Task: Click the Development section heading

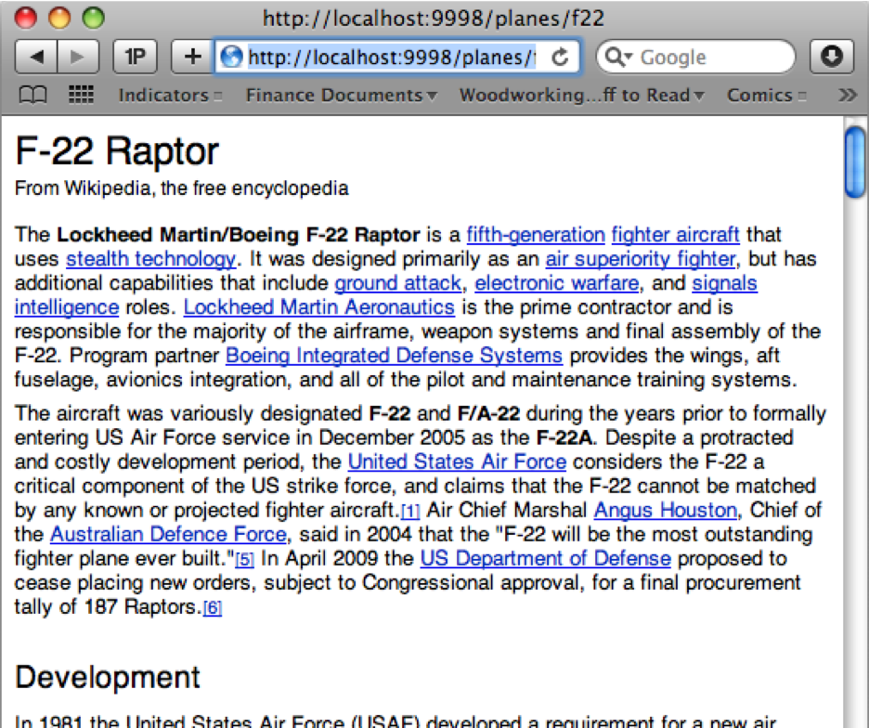Action: pos(108,677)
